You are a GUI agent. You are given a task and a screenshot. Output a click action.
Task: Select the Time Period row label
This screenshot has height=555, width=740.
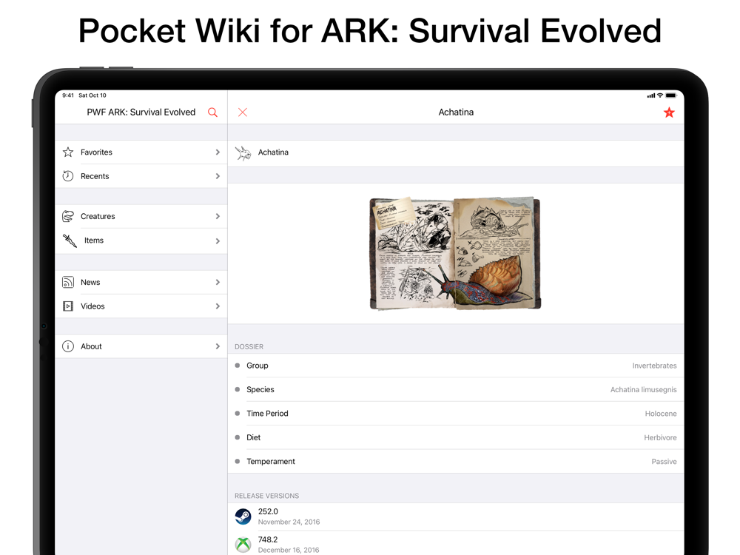[267, 414]
